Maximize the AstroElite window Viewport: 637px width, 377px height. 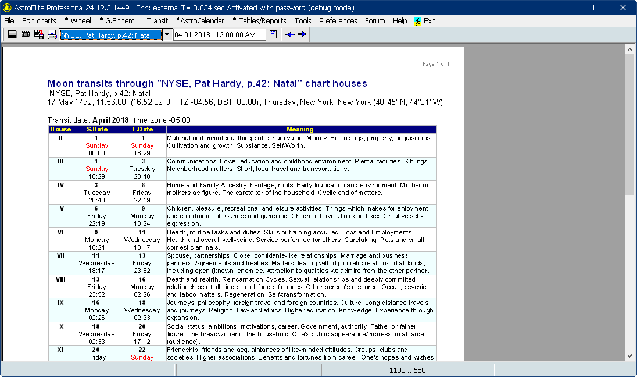click(596, 8)
